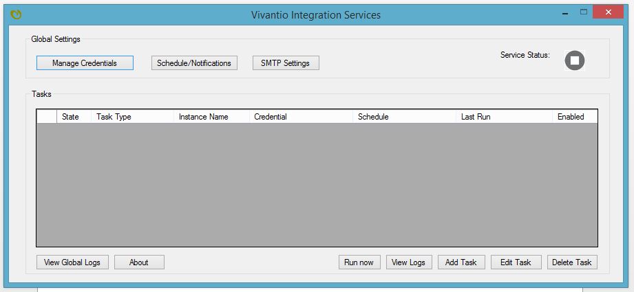View Global Logs
The height and width of the screenshot is (292, 634).
(72, 262)
